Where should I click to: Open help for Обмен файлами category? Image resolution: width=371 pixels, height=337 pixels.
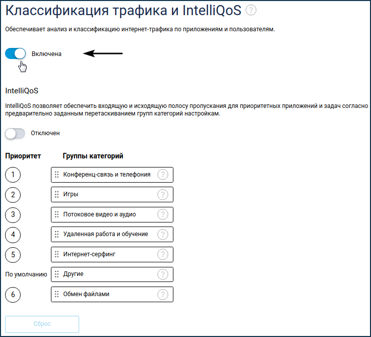[x=163, y=295]
